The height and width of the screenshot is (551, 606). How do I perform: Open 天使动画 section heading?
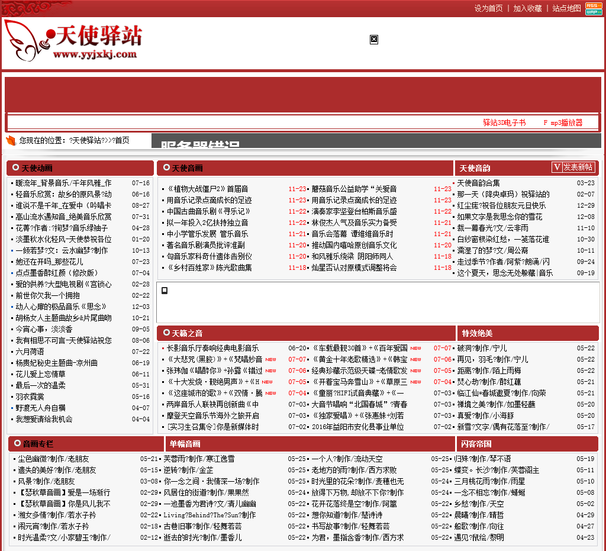pos(37,168)
